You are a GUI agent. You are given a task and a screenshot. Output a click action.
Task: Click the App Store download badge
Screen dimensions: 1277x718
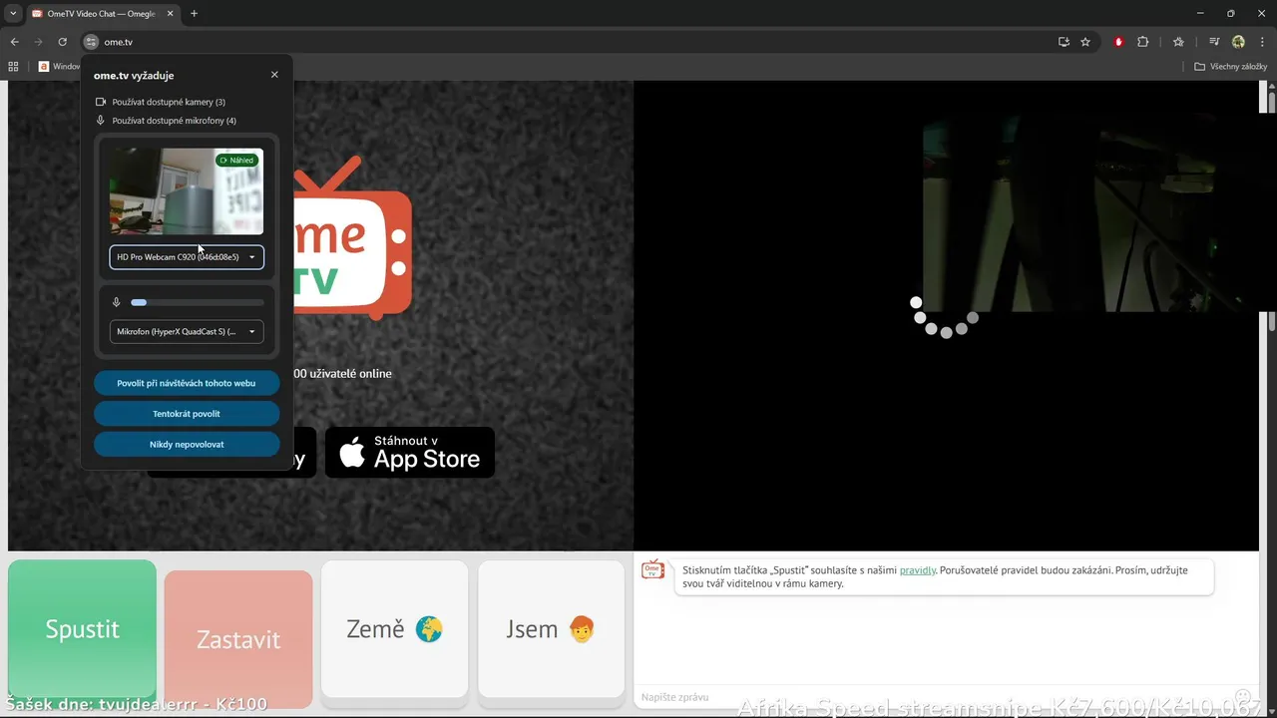[410, 453]
